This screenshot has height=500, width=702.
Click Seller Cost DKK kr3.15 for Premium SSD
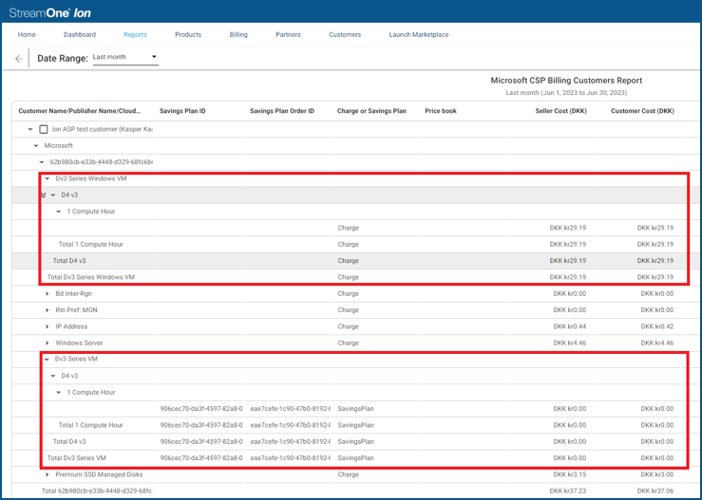pos(569,474)
